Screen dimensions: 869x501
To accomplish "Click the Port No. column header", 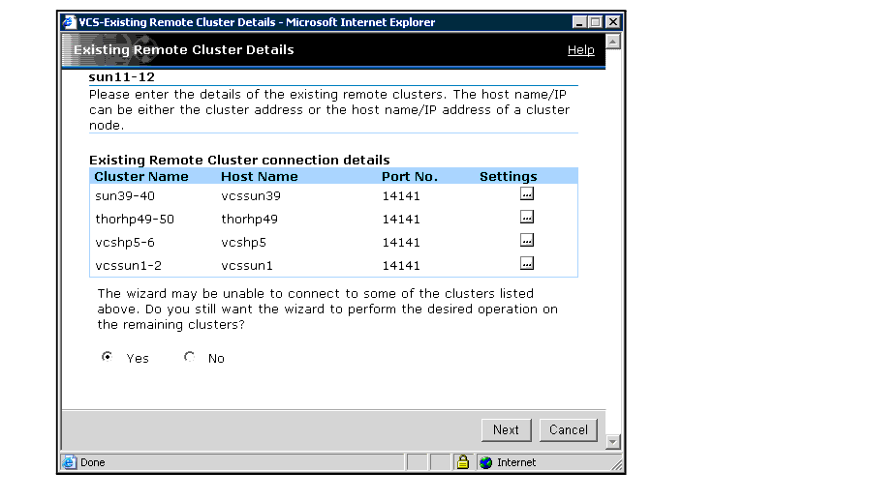I will tap(410, 176).
